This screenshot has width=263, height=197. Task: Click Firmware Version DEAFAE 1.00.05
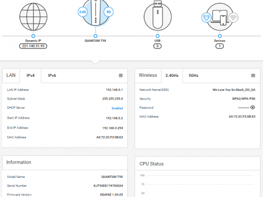click(111, 194)
